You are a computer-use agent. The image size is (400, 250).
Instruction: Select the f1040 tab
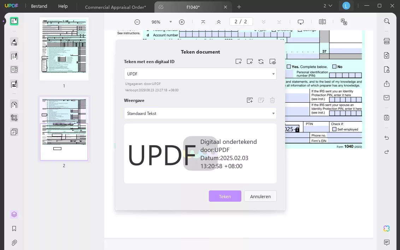pyautogui.click(x=193, y=7)
